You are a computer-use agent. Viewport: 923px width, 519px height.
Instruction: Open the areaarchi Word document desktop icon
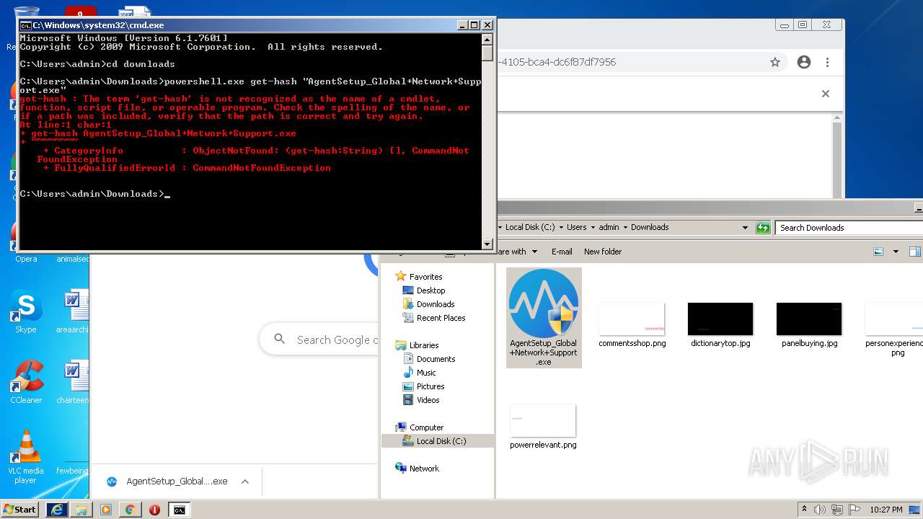(x=73, y=311)
